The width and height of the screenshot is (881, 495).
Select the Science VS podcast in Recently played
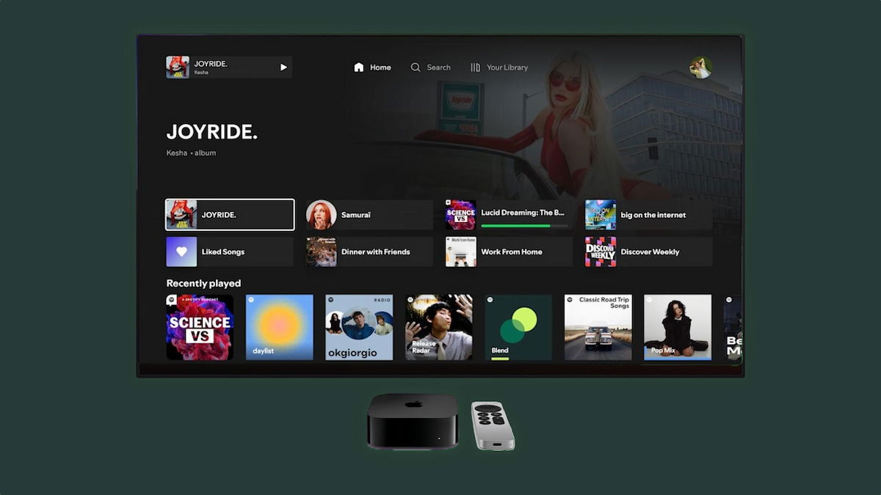tap(200, 327)
